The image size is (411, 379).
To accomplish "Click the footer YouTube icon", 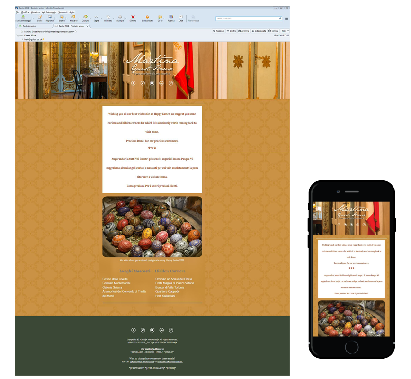I will click(x=152, y=330).
